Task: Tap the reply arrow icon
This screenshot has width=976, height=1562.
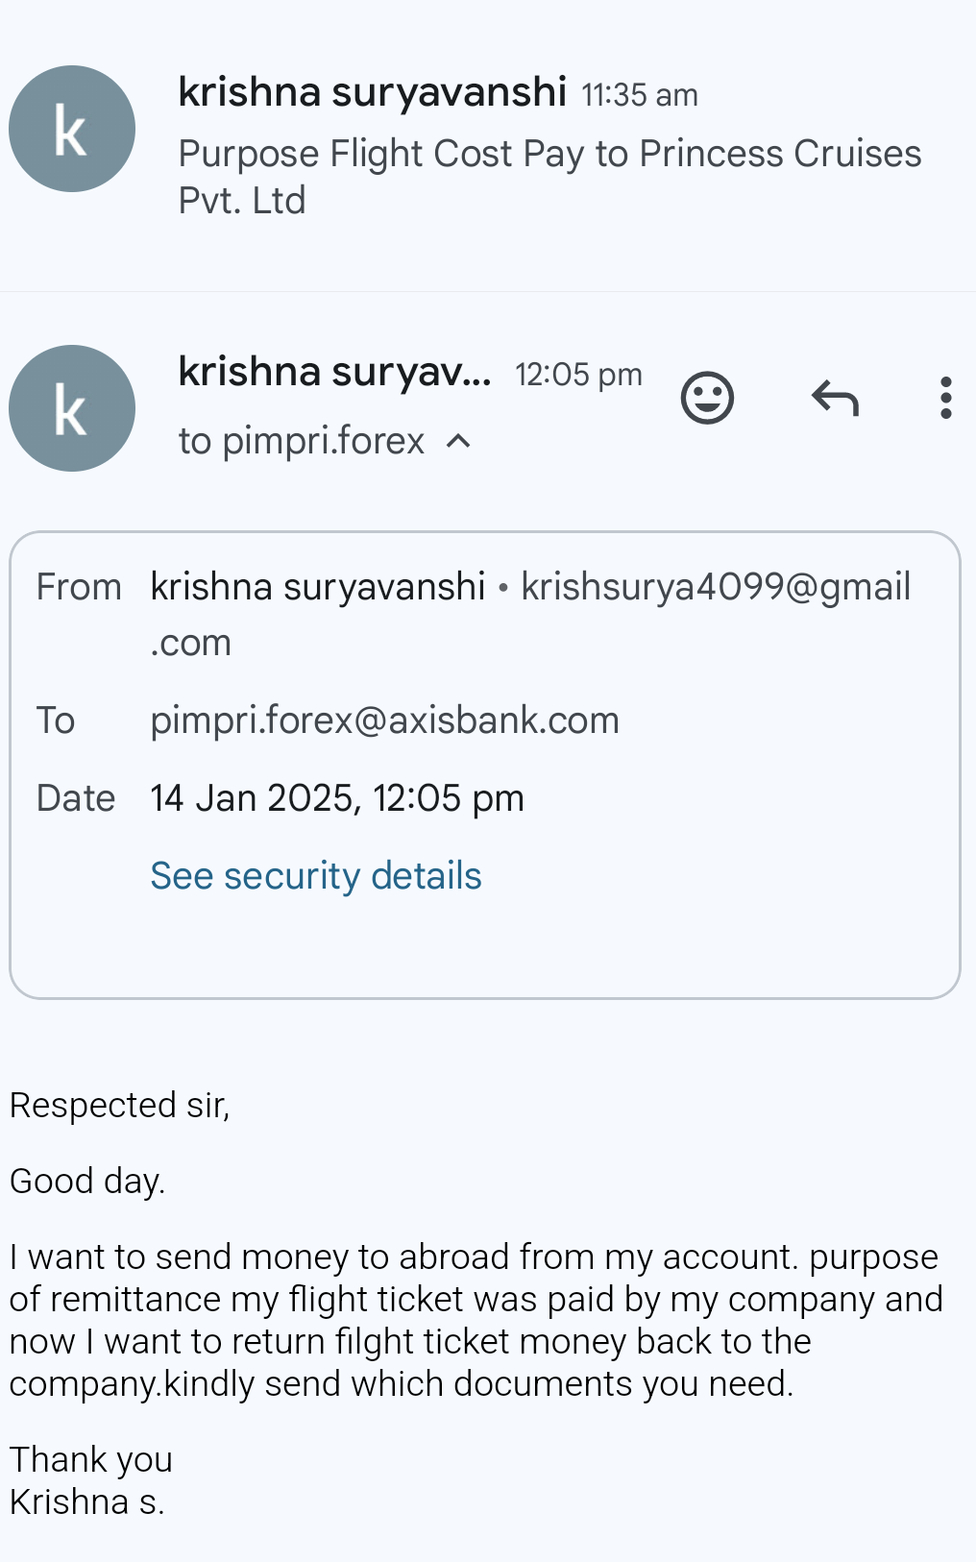Action: coord(835,398)
